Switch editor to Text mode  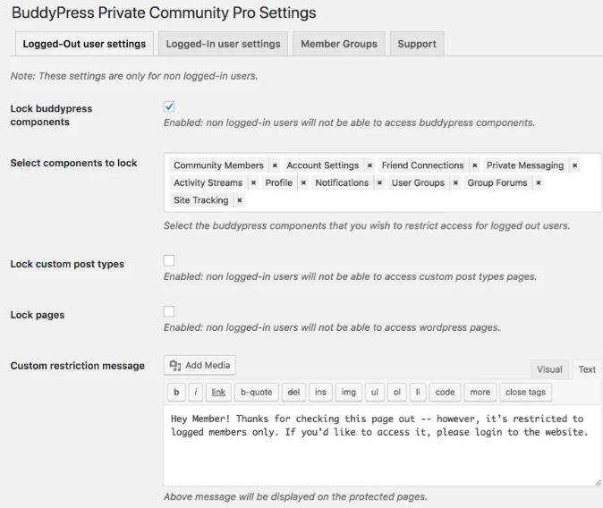[587, 369]
